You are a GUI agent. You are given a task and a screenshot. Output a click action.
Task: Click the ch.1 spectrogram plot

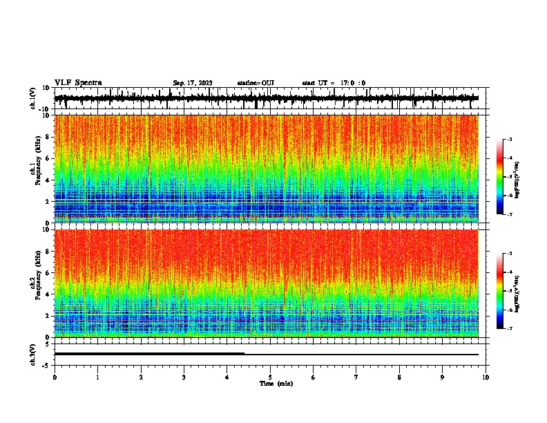tap(267, 169)
